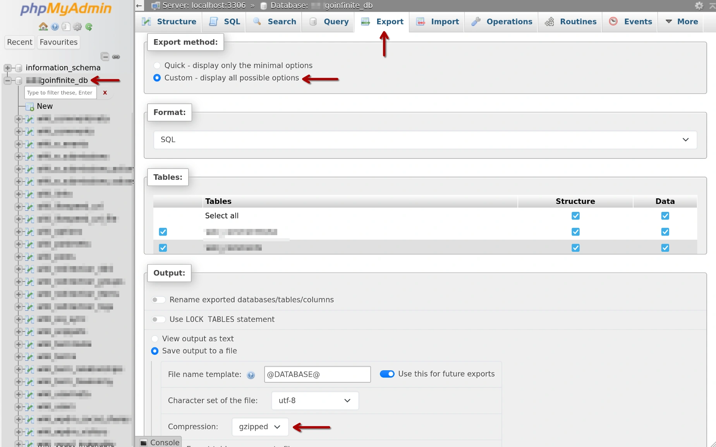Open the Operations tab

point(501,22)
